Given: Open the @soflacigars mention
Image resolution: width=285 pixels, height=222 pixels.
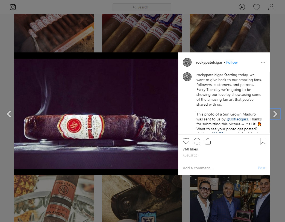Looking at the screenshot, I should click(237, 119).
